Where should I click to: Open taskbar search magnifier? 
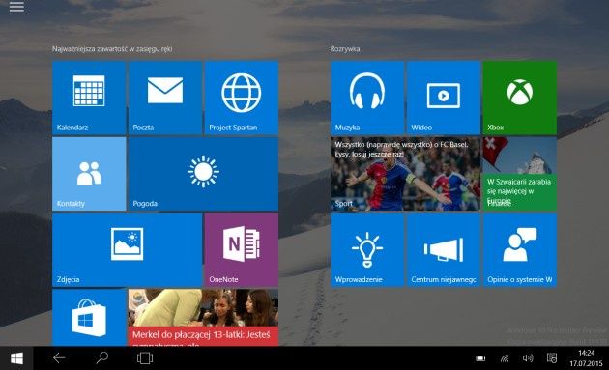point(101,357)
